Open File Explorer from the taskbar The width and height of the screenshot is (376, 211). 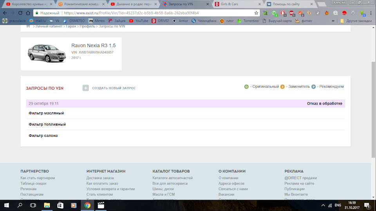[47, 205]
